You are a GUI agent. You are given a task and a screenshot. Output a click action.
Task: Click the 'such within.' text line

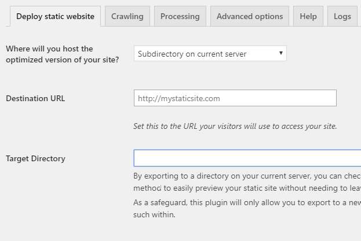pyautogui.click(x=154, y=214)
